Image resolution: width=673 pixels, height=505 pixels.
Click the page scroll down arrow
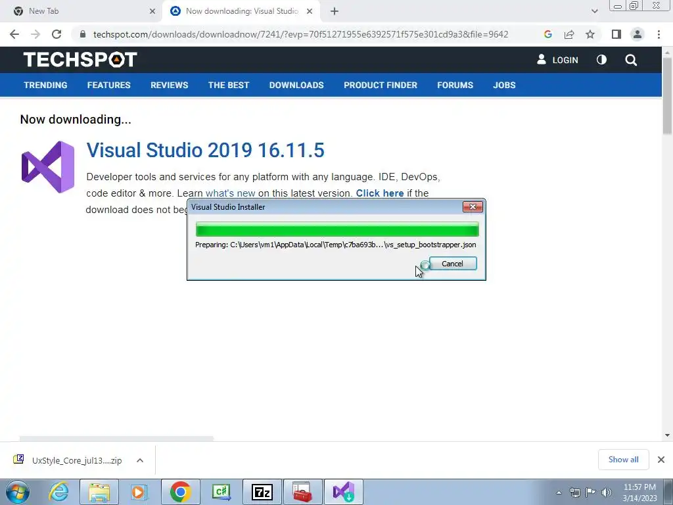tap(667, 435)
